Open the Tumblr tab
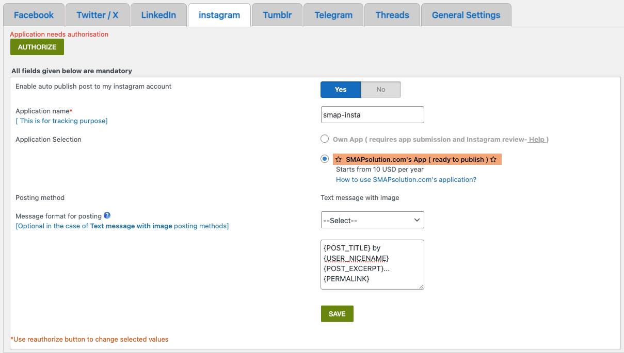 click(277, 15)
